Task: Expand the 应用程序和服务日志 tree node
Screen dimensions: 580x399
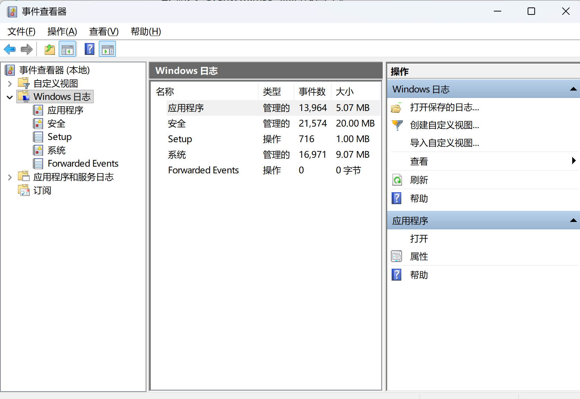Action: (x=10, y=177)
